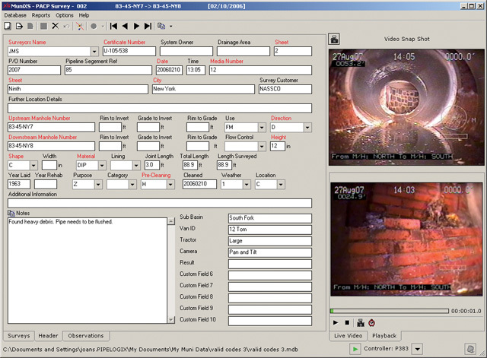This screenshot has width=487, height=358.
Task: Go to the first record
Action: [x=114, y=25]
